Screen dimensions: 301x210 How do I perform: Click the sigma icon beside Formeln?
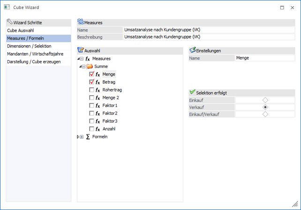tap(88, 136)
